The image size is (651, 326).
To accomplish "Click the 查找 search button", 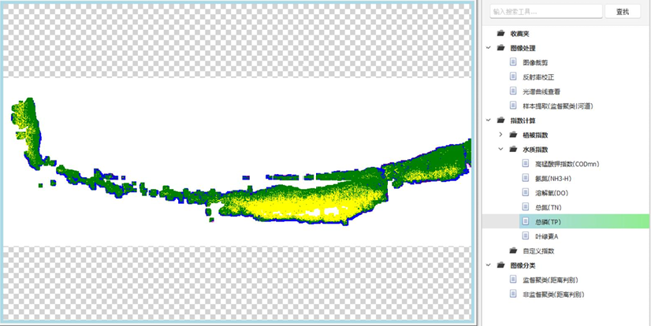I will pyautogui.click(x=622, y=12).
